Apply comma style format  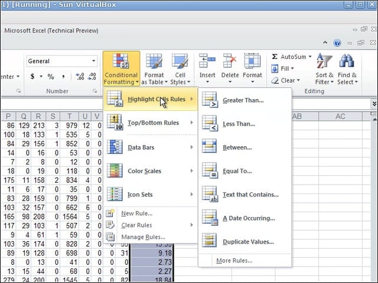coord(63,77)
